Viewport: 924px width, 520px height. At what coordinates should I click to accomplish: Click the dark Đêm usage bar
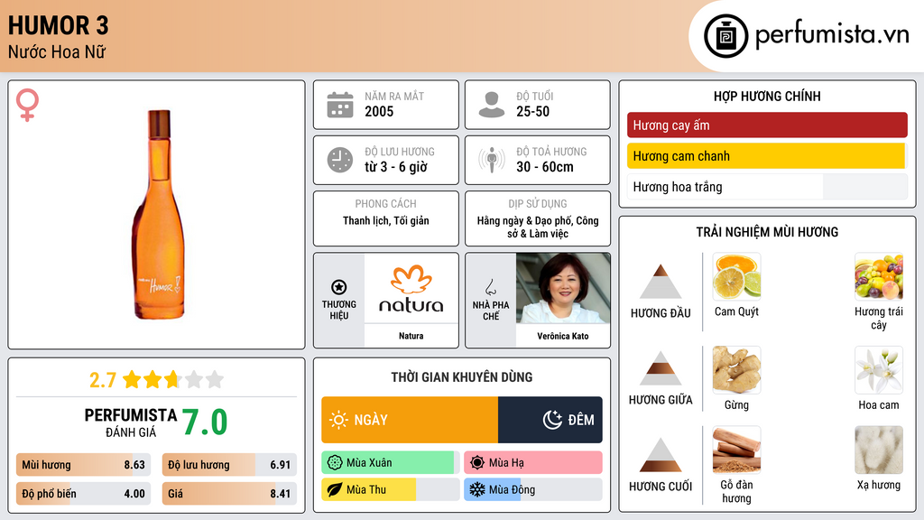[550, 420]
